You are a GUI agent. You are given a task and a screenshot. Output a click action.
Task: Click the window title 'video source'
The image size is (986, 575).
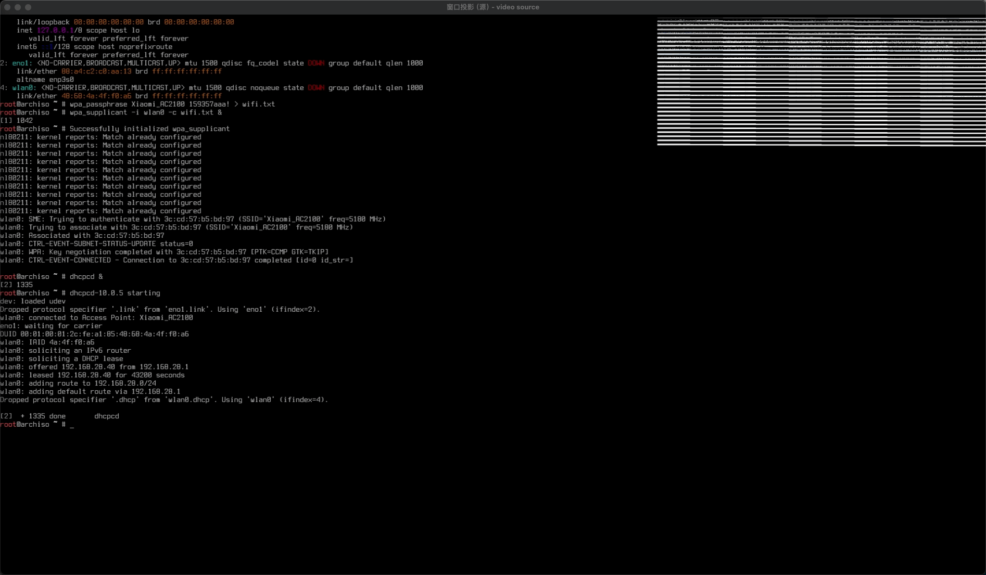(493, 7)
